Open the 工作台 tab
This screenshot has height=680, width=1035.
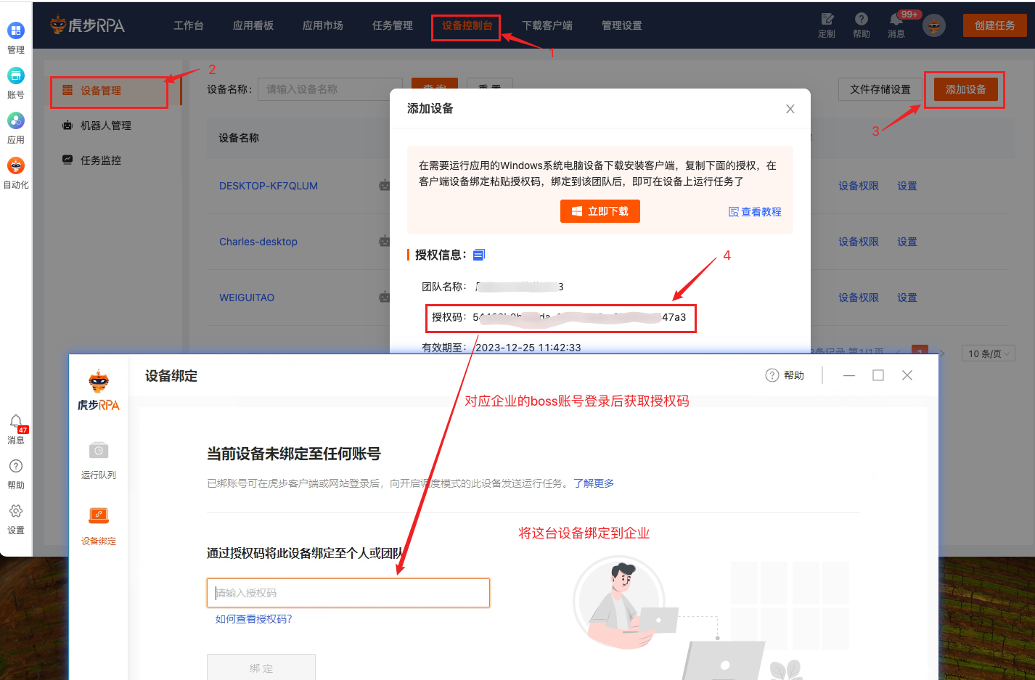pos(189,25)
